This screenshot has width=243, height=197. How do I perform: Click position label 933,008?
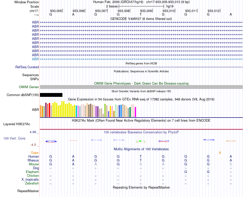[124, 11]
